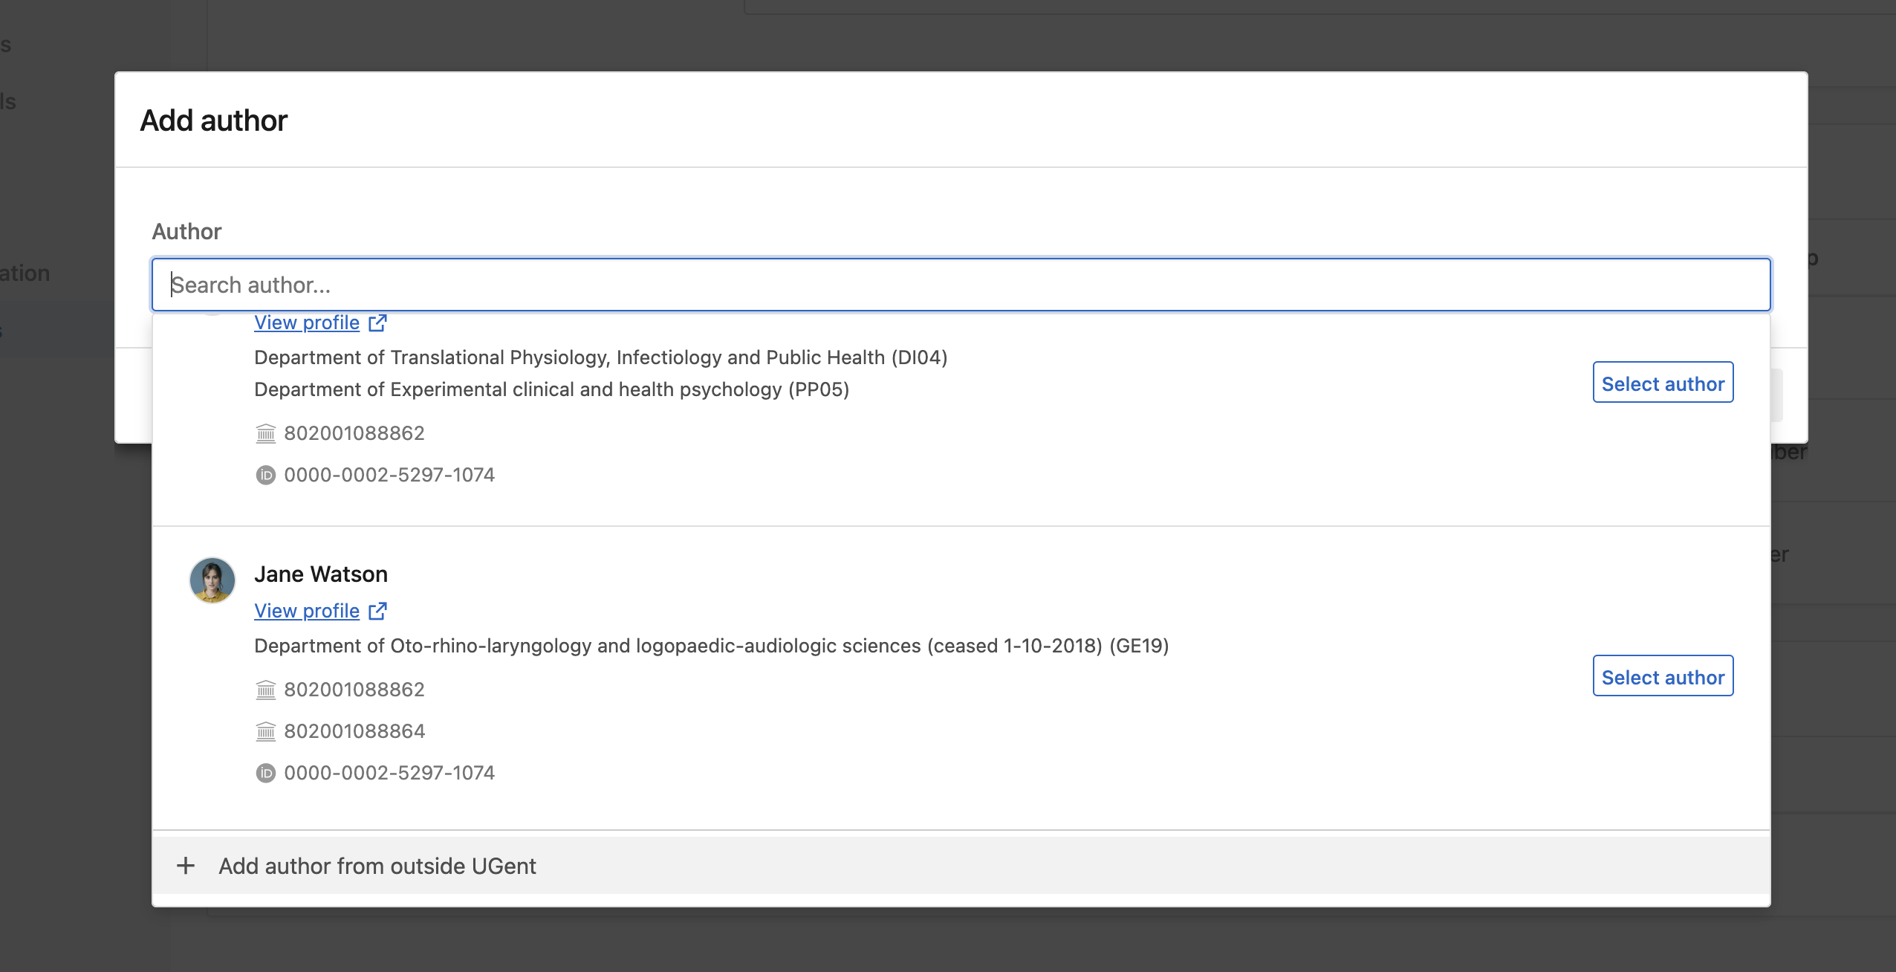
Task: Click the institution icon before 802001088864
Action: (266, 730)
